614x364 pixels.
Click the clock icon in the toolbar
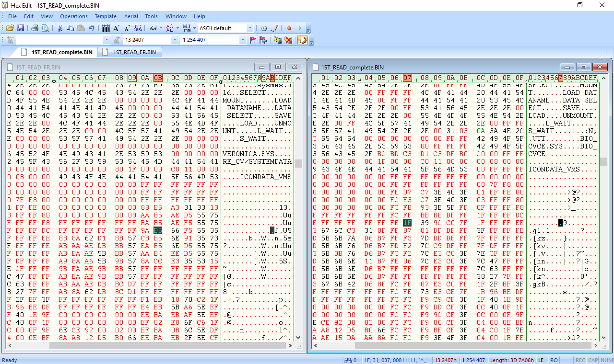[x=264, y=28]
